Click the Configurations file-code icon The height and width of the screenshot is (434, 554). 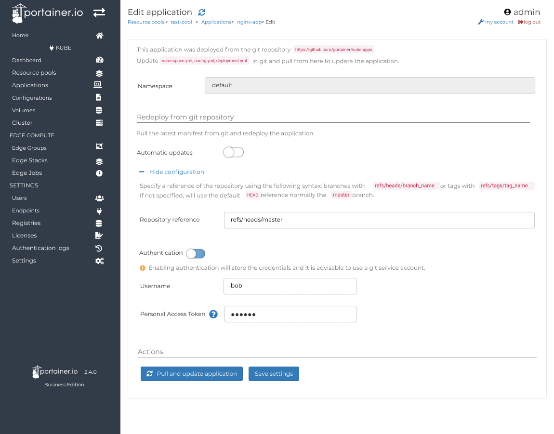pos(99,97)
